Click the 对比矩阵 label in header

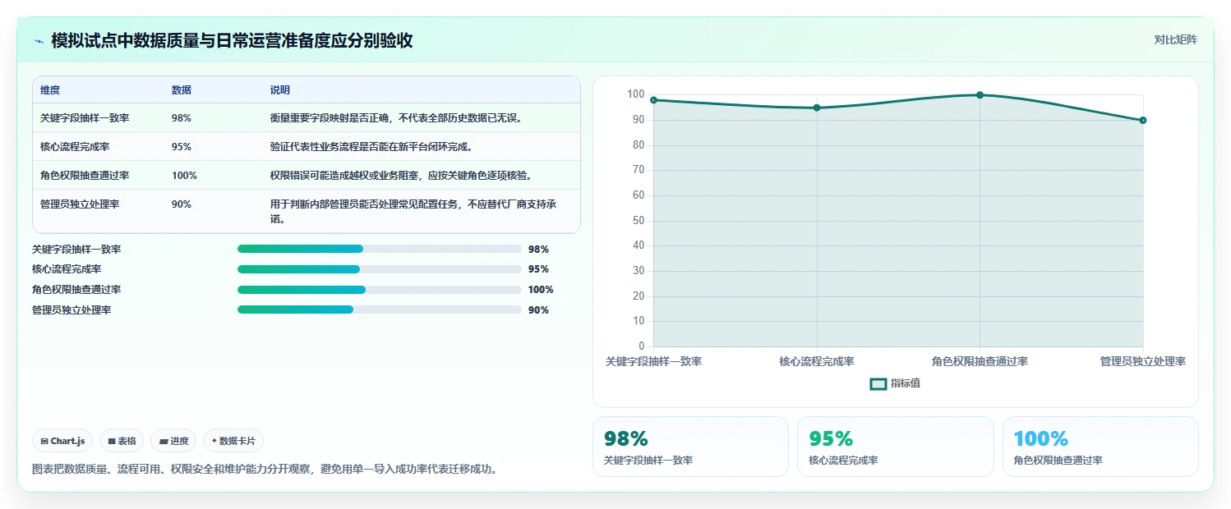point(1176,39)
